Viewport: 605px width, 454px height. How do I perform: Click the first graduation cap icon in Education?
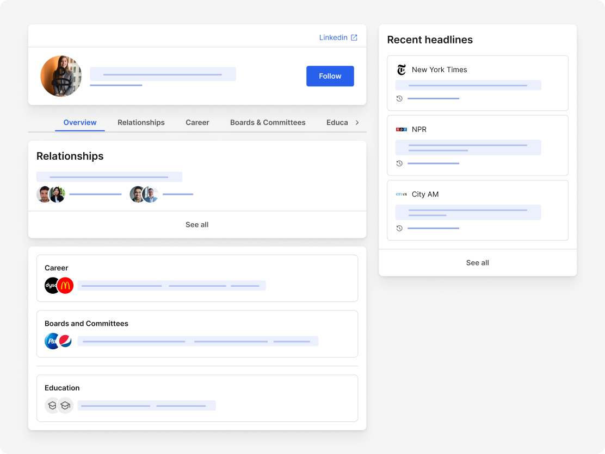tap(52, 405)
